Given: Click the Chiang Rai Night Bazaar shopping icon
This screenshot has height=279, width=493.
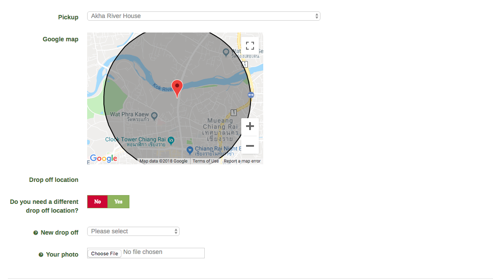Looking at the screenshot, I should [x=190, y=150].
